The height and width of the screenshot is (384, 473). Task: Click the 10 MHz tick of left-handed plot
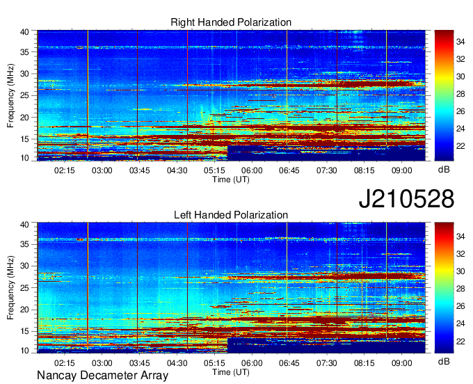[24, 351]
